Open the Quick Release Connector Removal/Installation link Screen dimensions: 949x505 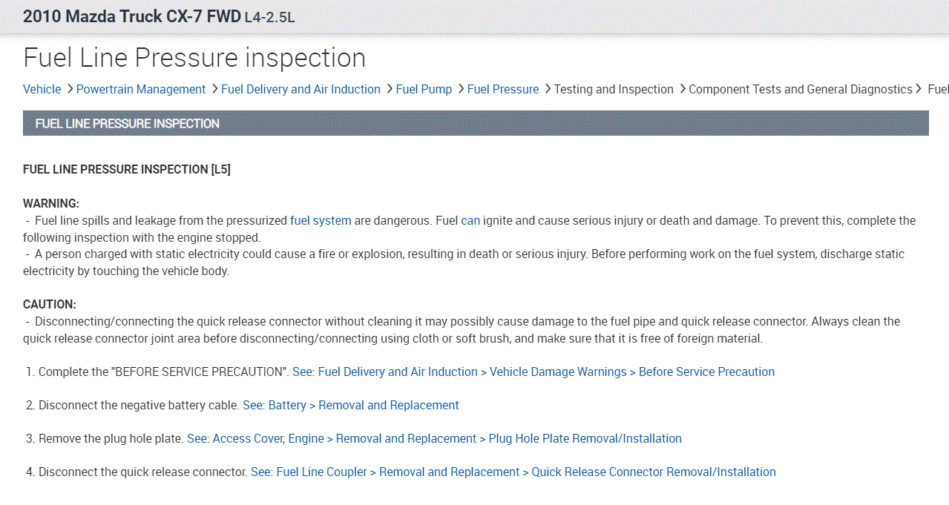pyautogui.click(x=513, y=472)
